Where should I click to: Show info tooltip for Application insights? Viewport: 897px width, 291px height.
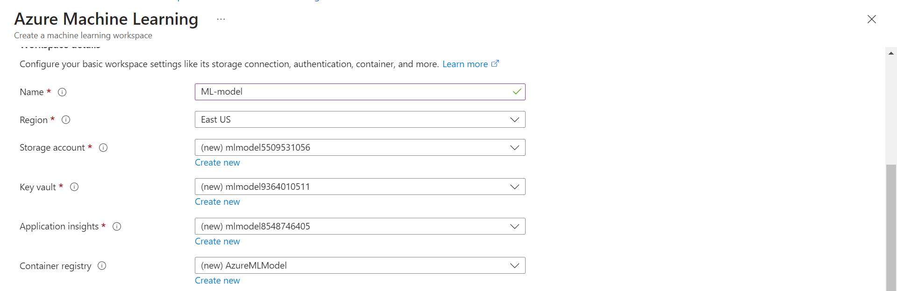117,227
